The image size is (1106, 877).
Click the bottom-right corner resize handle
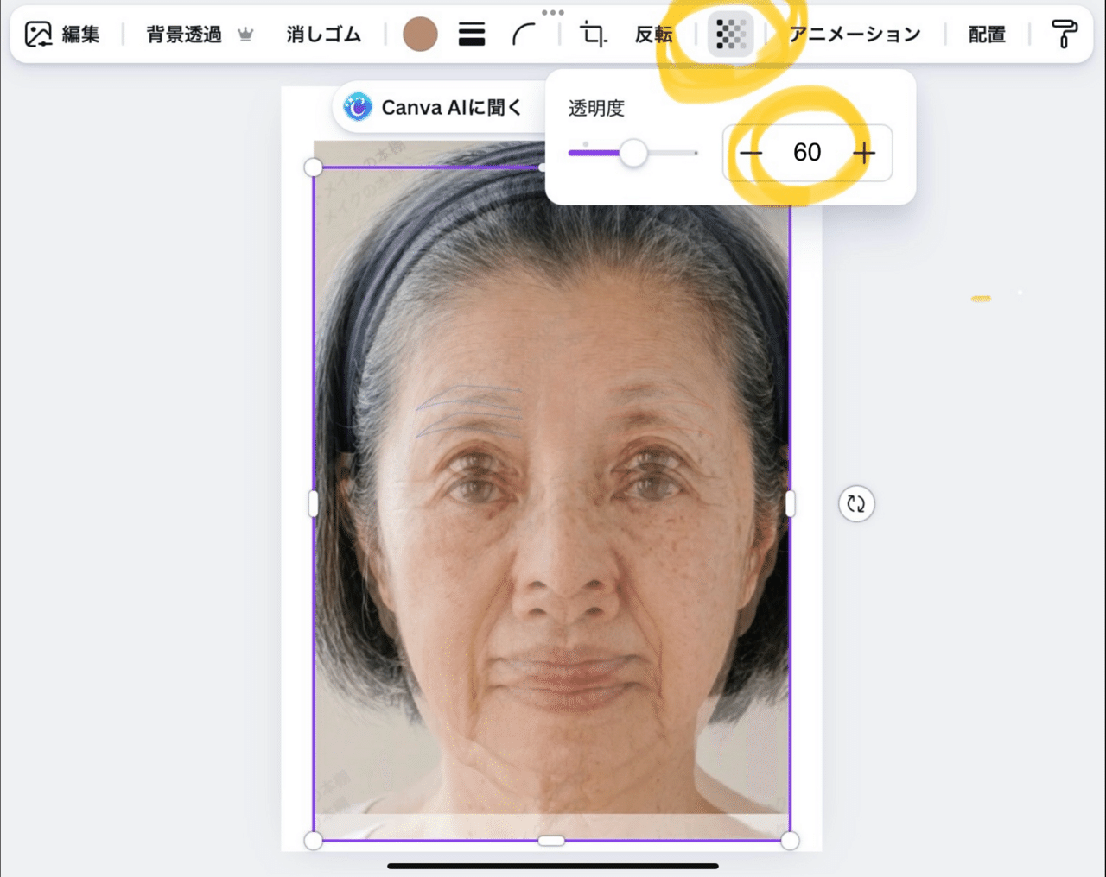[x=790, y=841]
